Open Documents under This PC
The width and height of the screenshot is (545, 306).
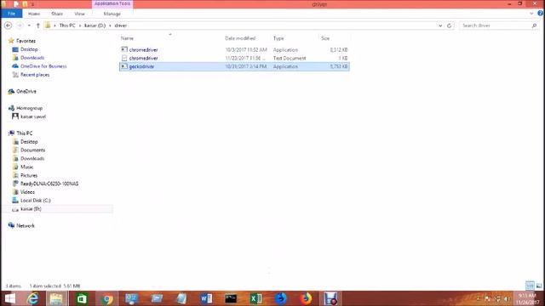tap(32, 150)
